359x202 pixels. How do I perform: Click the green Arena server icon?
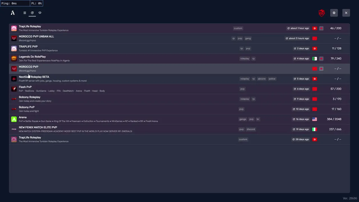pos(14,119)
